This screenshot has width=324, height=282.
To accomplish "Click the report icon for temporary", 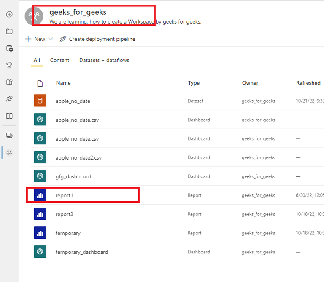I will [40, 233].
